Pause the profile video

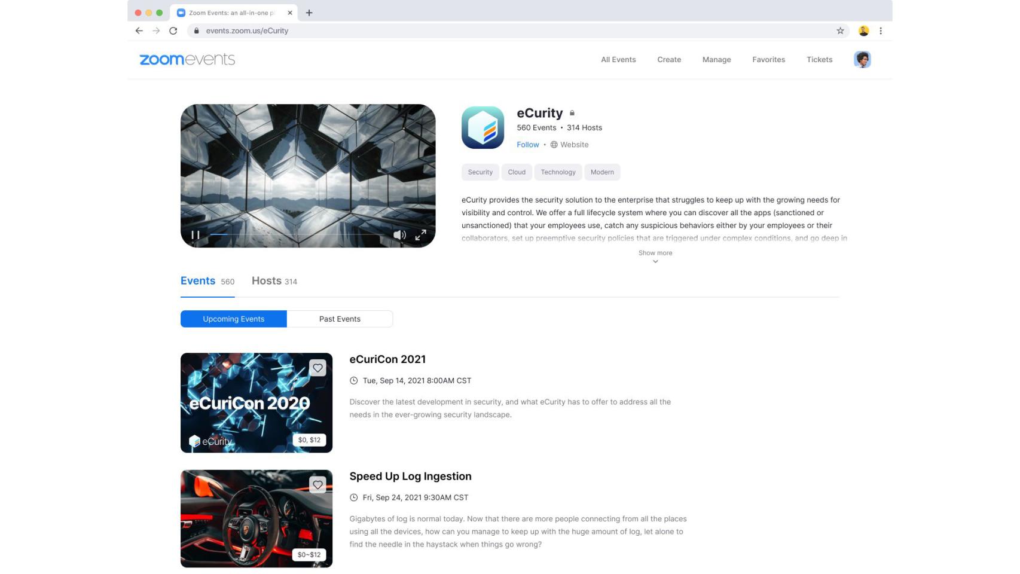pyautogui.click(x=195, y=235)
